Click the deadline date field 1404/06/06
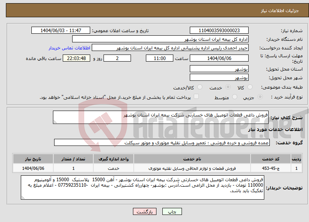Screen dimensions: 309x222 click(219, 58)
